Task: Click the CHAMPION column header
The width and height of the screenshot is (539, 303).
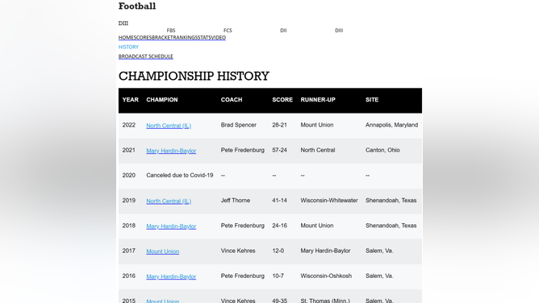Action: tap(162, 99)
